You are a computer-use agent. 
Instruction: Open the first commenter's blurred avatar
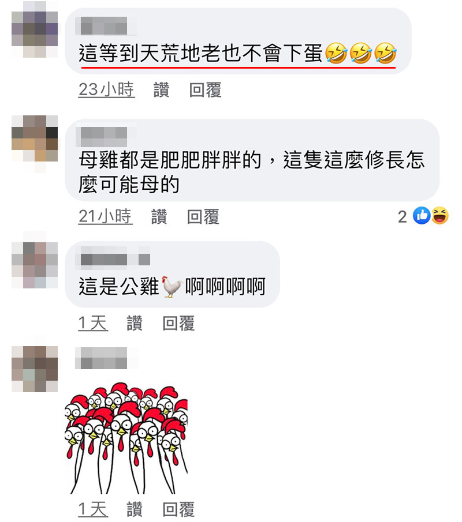click(35, 29)
